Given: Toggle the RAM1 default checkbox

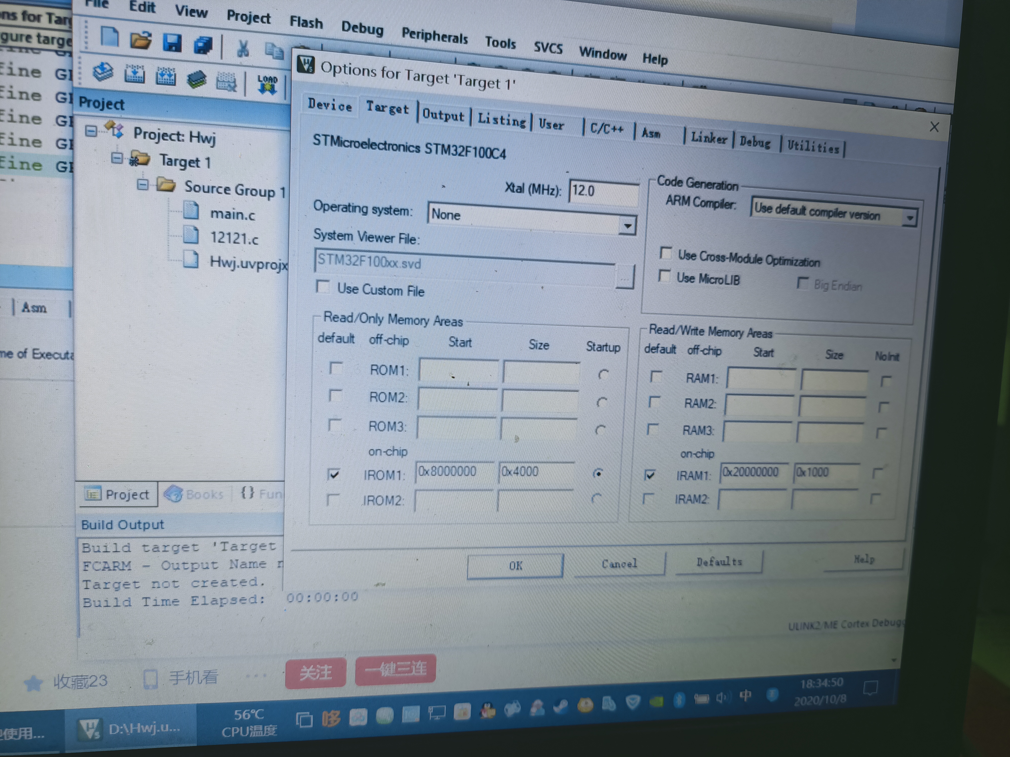Looking at the screenshot, I should tap(656, 376).
